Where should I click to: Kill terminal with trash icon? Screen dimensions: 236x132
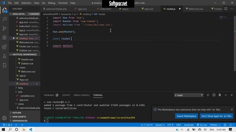point(220,95)
